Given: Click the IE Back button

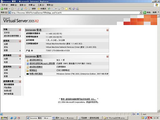Looking at the screenshot, I should pos(4,9).
